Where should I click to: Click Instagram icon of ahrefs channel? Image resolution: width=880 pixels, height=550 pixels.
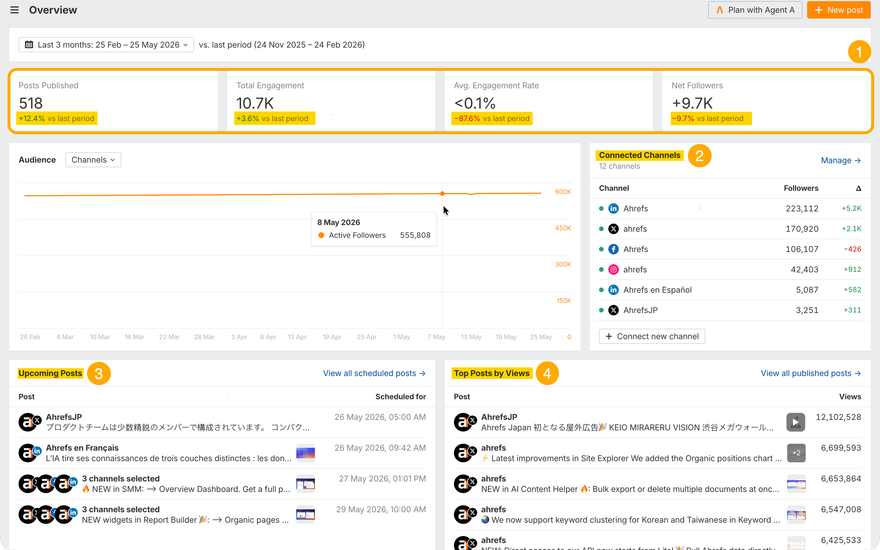pyautogui.click(x=614, y=269)
